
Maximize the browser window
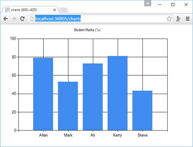[173, 4]
